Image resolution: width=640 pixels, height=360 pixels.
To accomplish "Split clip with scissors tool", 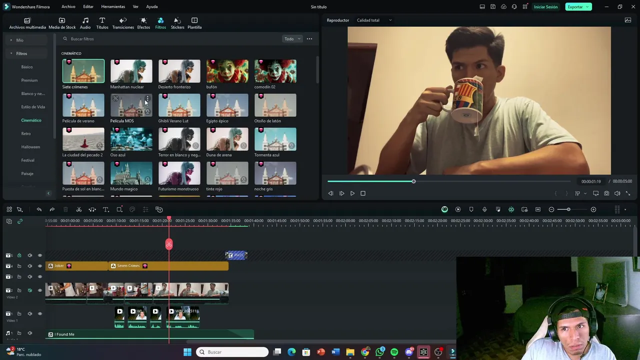I will pyautogui.click(x=79, y=209).
